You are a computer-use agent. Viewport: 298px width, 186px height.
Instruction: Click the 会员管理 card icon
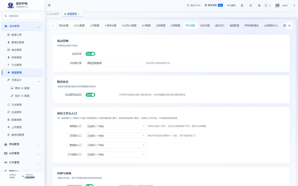(x=6, y=153)
